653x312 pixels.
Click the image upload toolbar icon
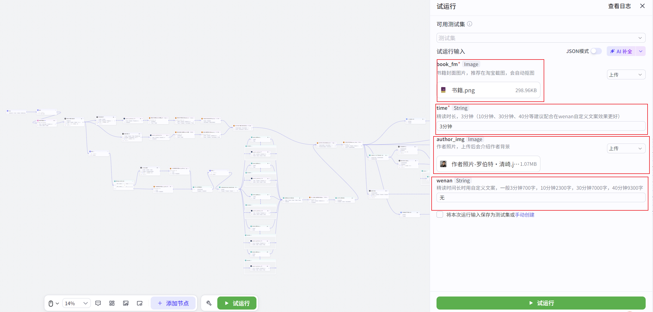126,303
